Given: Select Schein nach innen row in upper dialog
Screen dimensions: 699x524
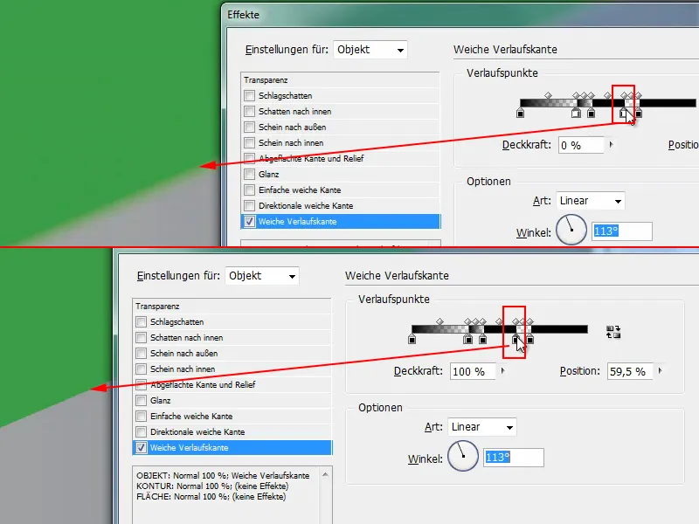Looking at the screenshot, I should tap(341, 142).
